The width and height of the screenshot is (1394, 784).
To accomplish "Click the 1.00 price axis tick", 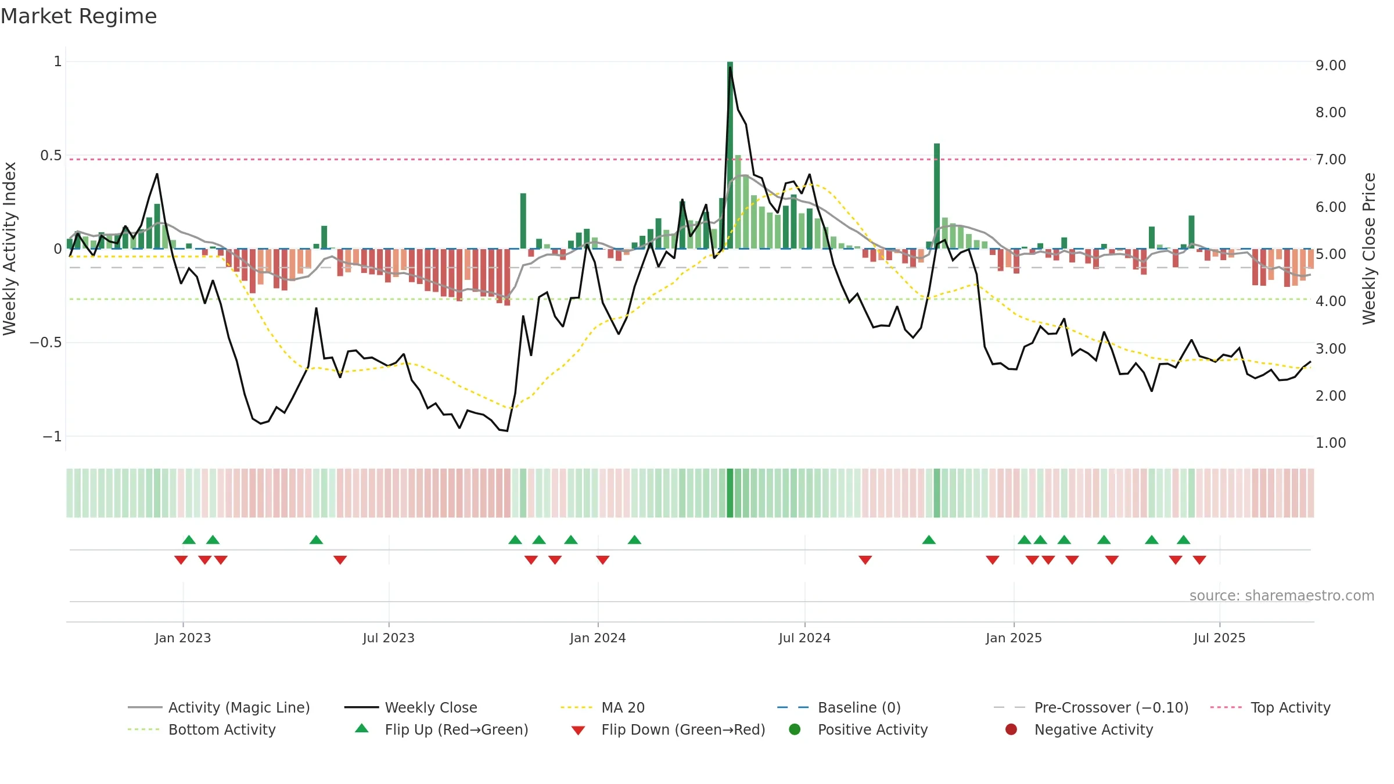I will 1331,443.
